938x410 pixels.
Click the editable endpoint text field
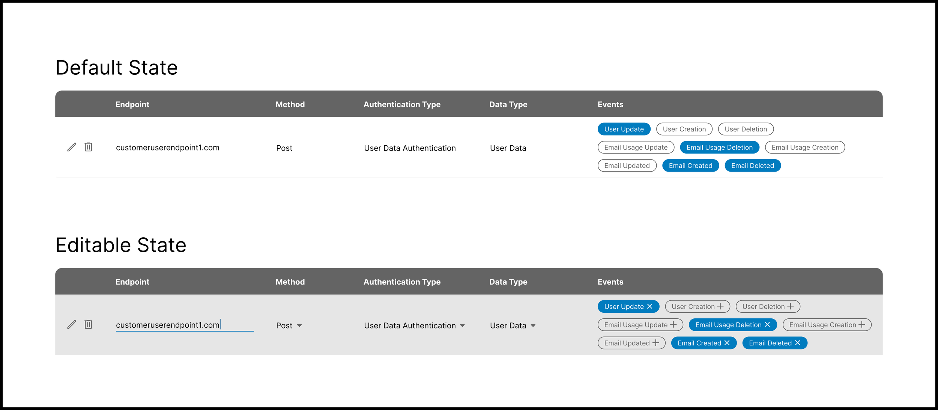point(185,325)
